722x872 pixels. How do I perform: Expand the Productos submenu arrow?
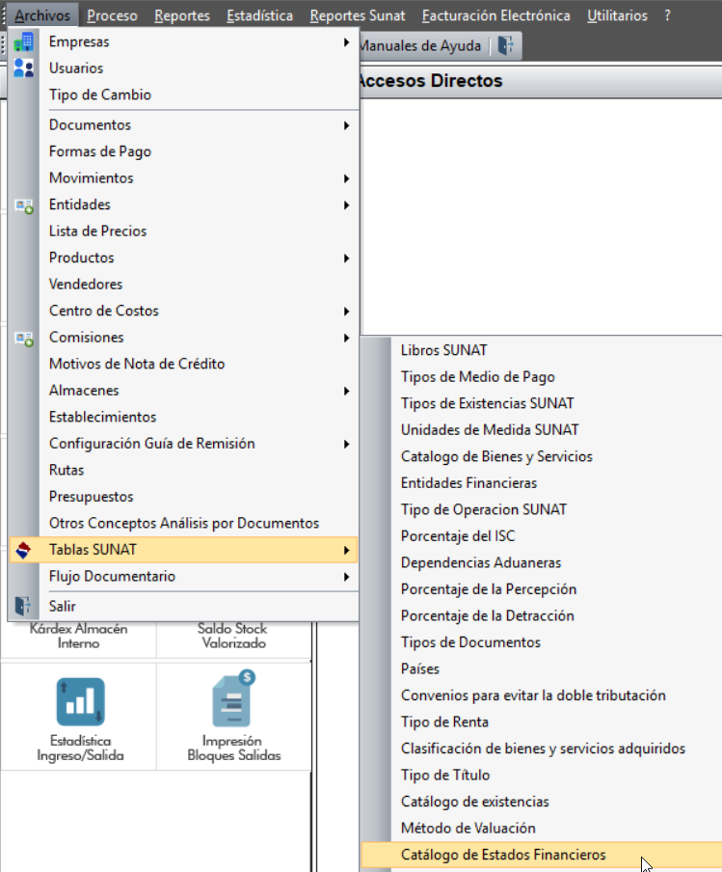[x=346, y=259]
